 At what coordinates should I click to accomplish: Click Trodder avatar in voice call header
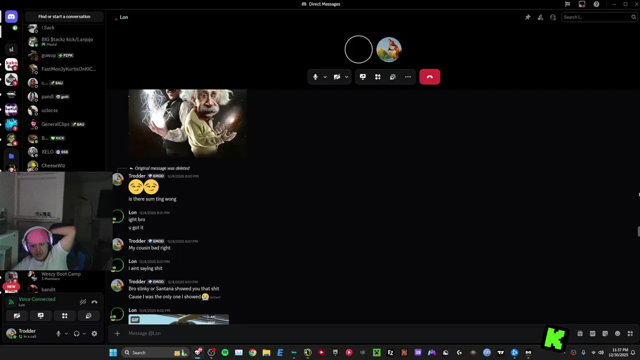(389, 49)
